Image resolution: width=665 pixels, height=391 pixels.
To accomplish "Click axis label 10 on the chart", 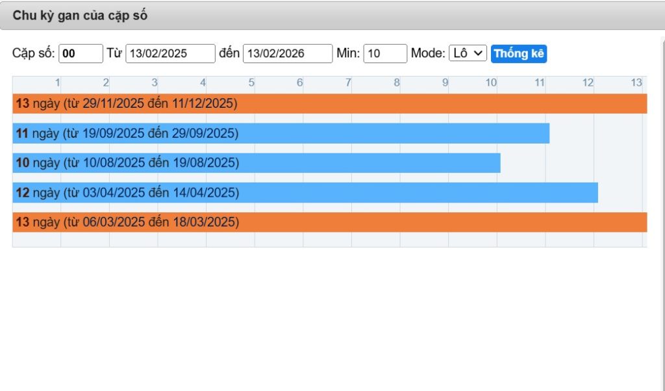I will (492, 82).
